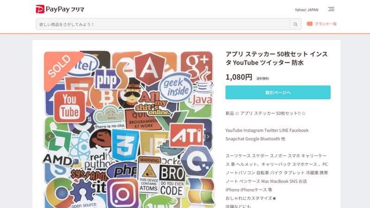Click the 1,080円 price text
The image size is (370, 208).
tap(239, 77)
